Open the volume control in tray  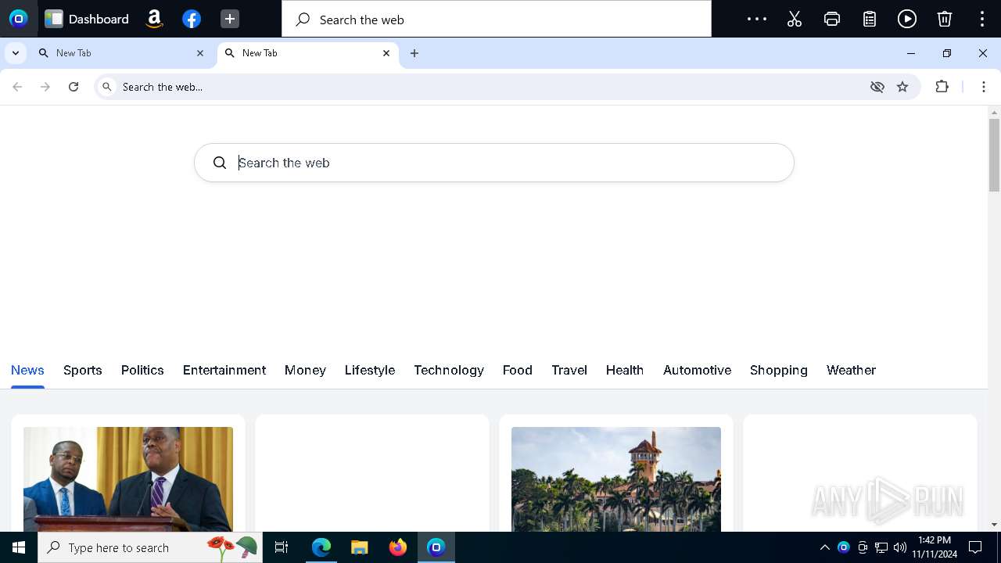(x=900, y=547)
